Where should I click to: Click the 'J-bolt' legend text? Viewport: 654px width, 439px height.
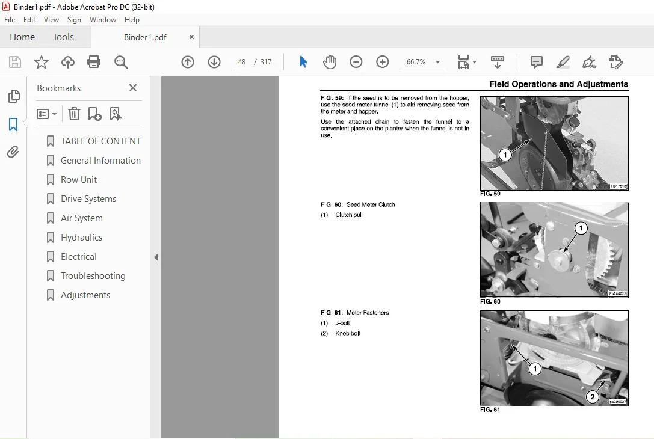(x=342, y=323)
